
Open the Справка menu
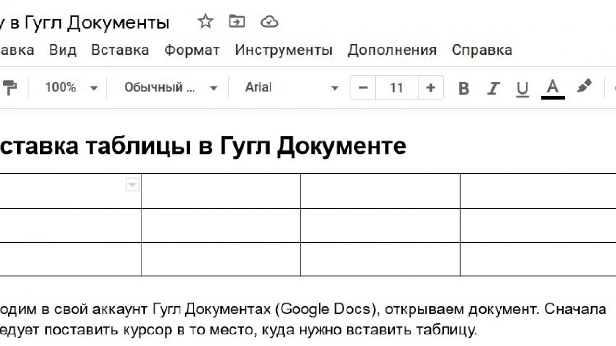tap(482, 50)
